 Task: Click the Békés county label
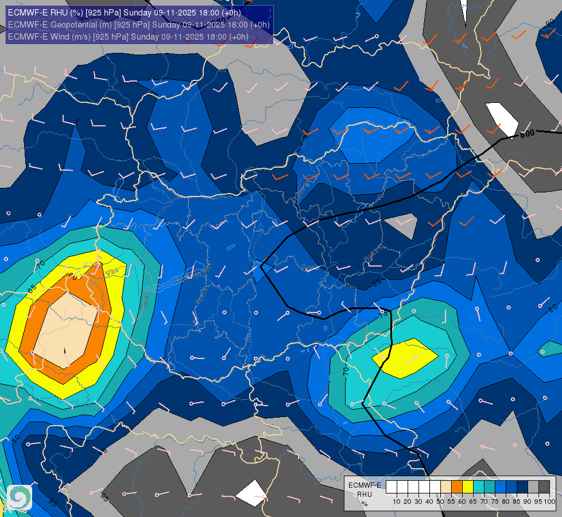(x=373, y=254)
